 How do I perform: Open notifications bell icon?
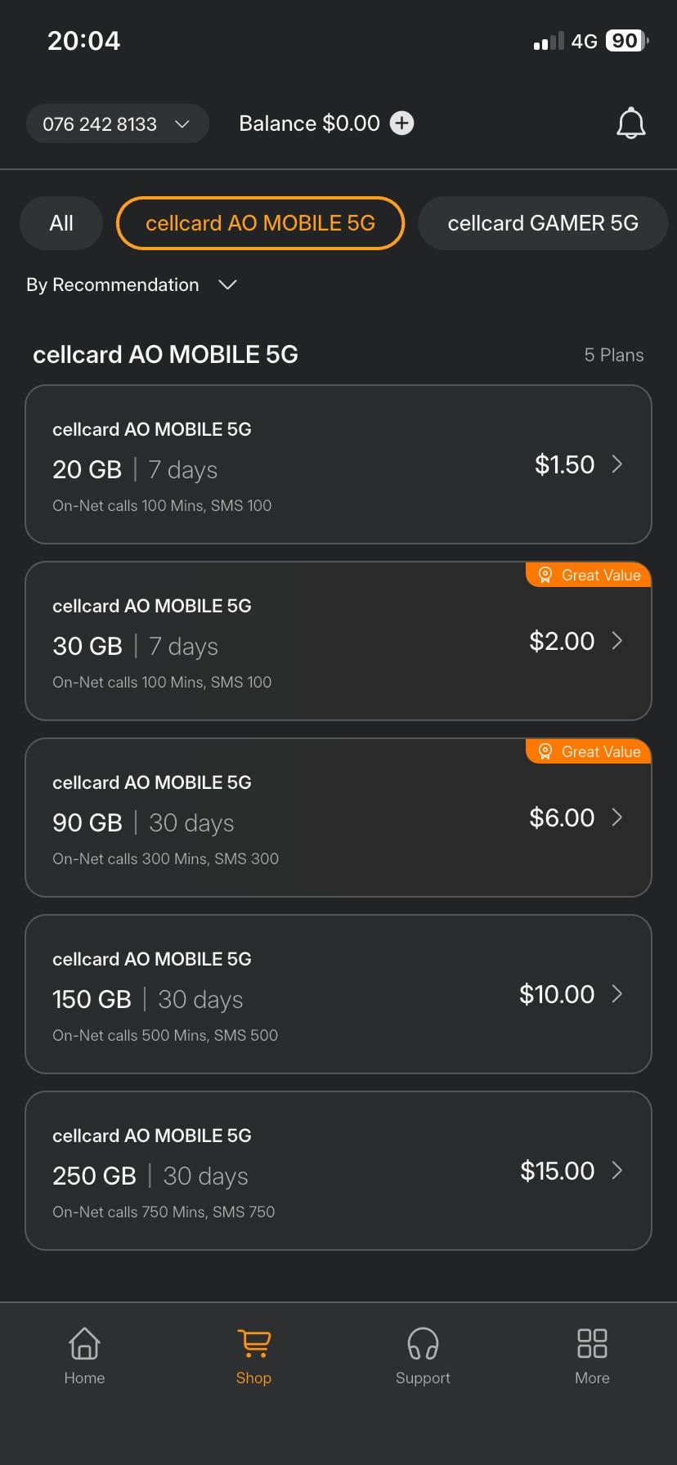pos(630,123)
